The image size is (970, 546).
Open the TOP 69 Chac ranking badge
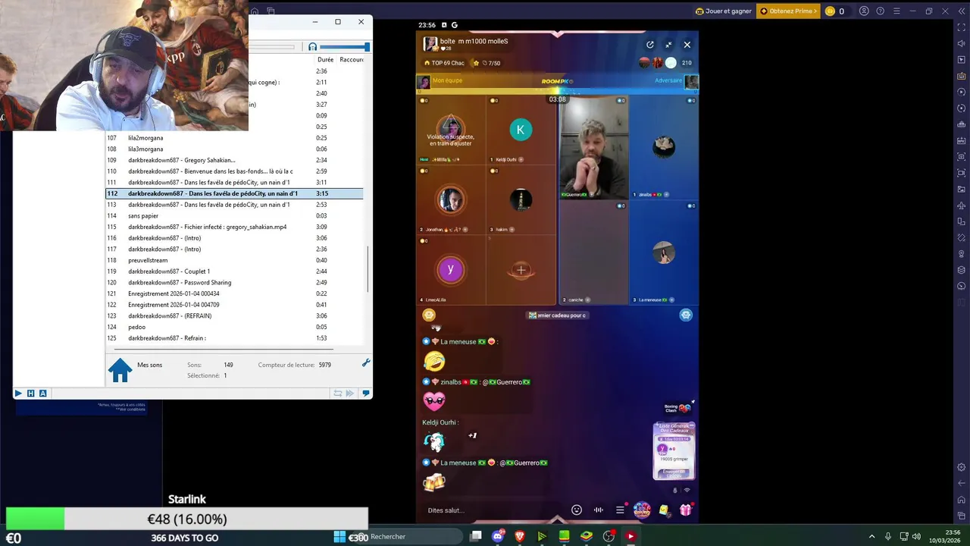pyautogui.click(x=444, y=63)
